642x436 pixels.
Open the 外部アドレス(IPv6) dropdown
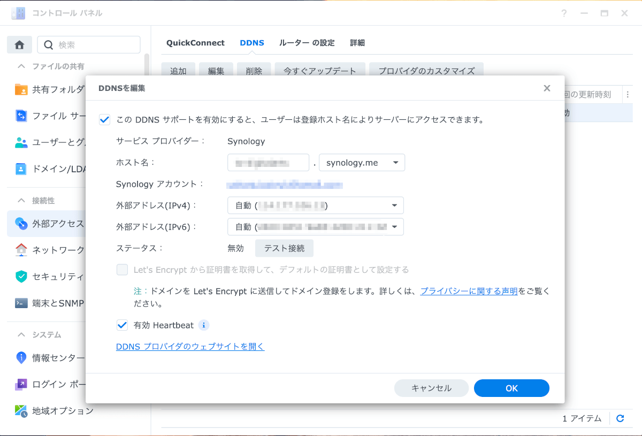(316, 227)
